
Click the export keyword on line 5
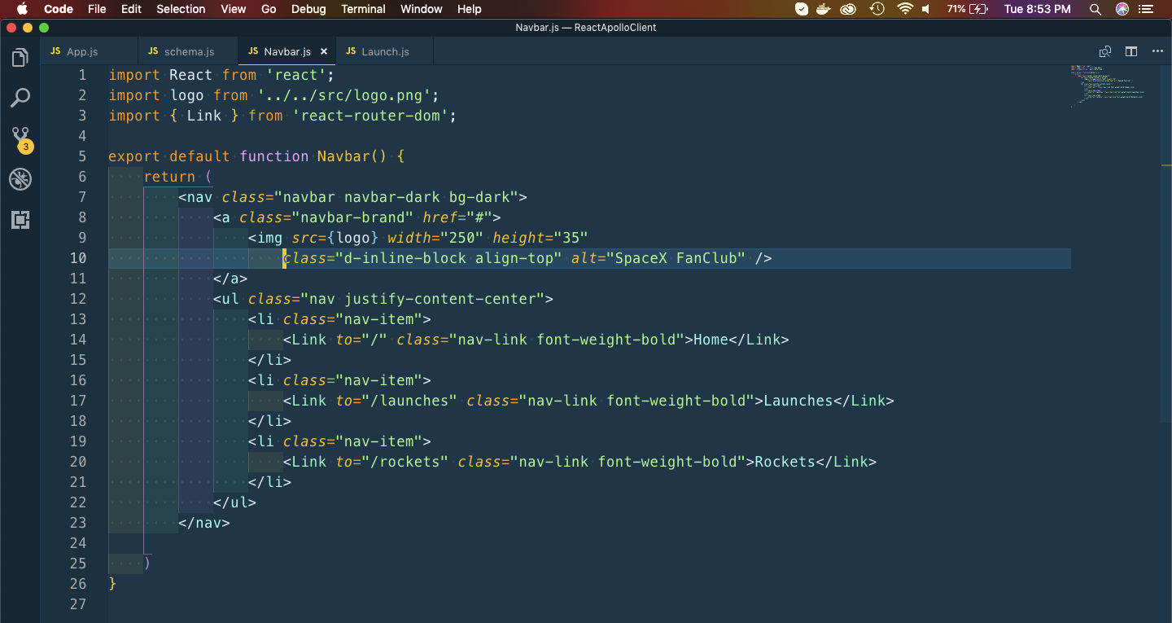pyautogui.click(x=134, y=156)
